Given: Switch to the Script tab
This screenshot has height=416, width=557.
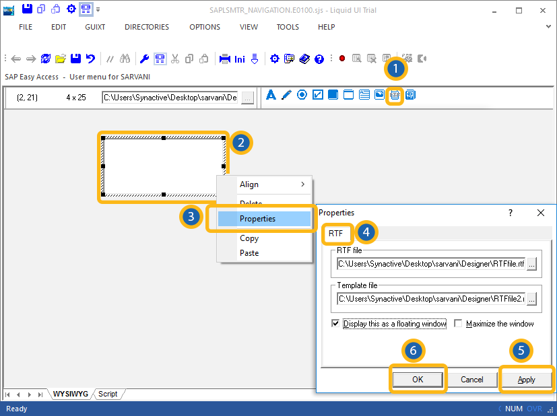Looking at the screenshot, I should pyautogui.click(x=108, y=394).
